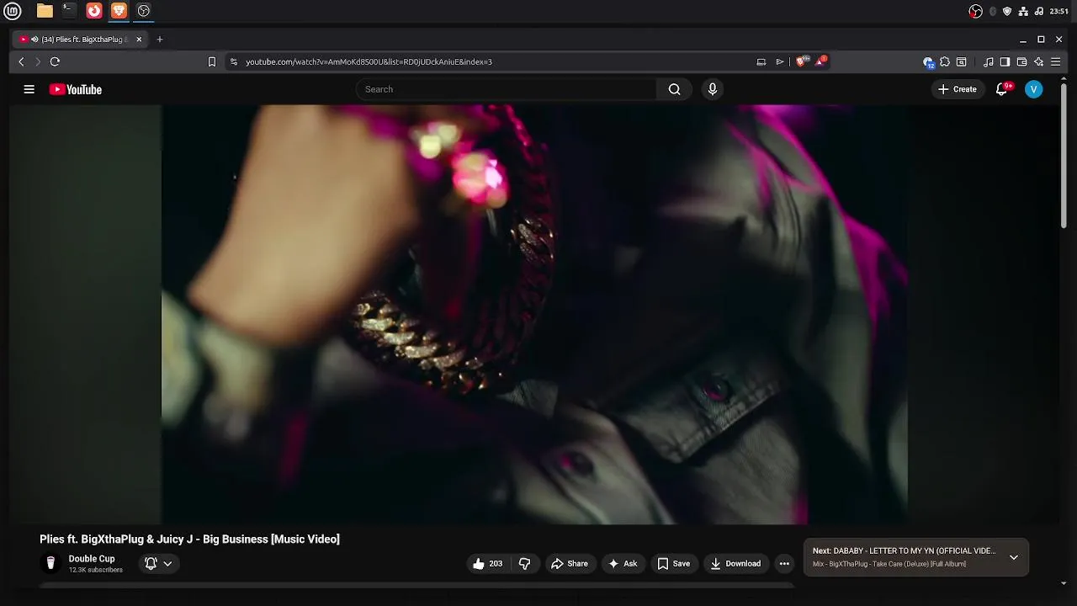Click the page vertical scrollbar thumb
This screenshot has height=606, width=1077.
(x=1064, y=156)
